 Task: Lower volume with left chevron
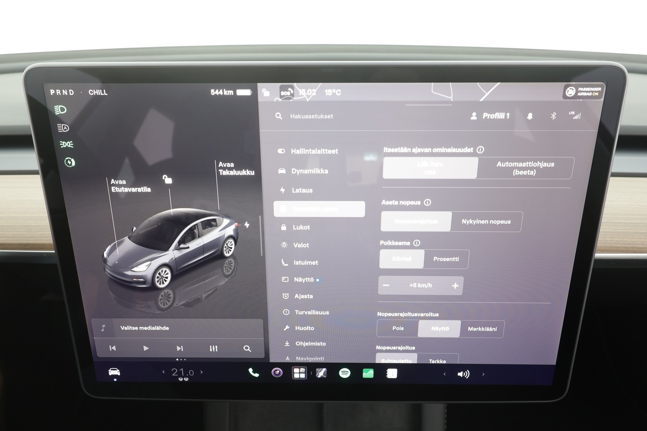coord(445,374)
